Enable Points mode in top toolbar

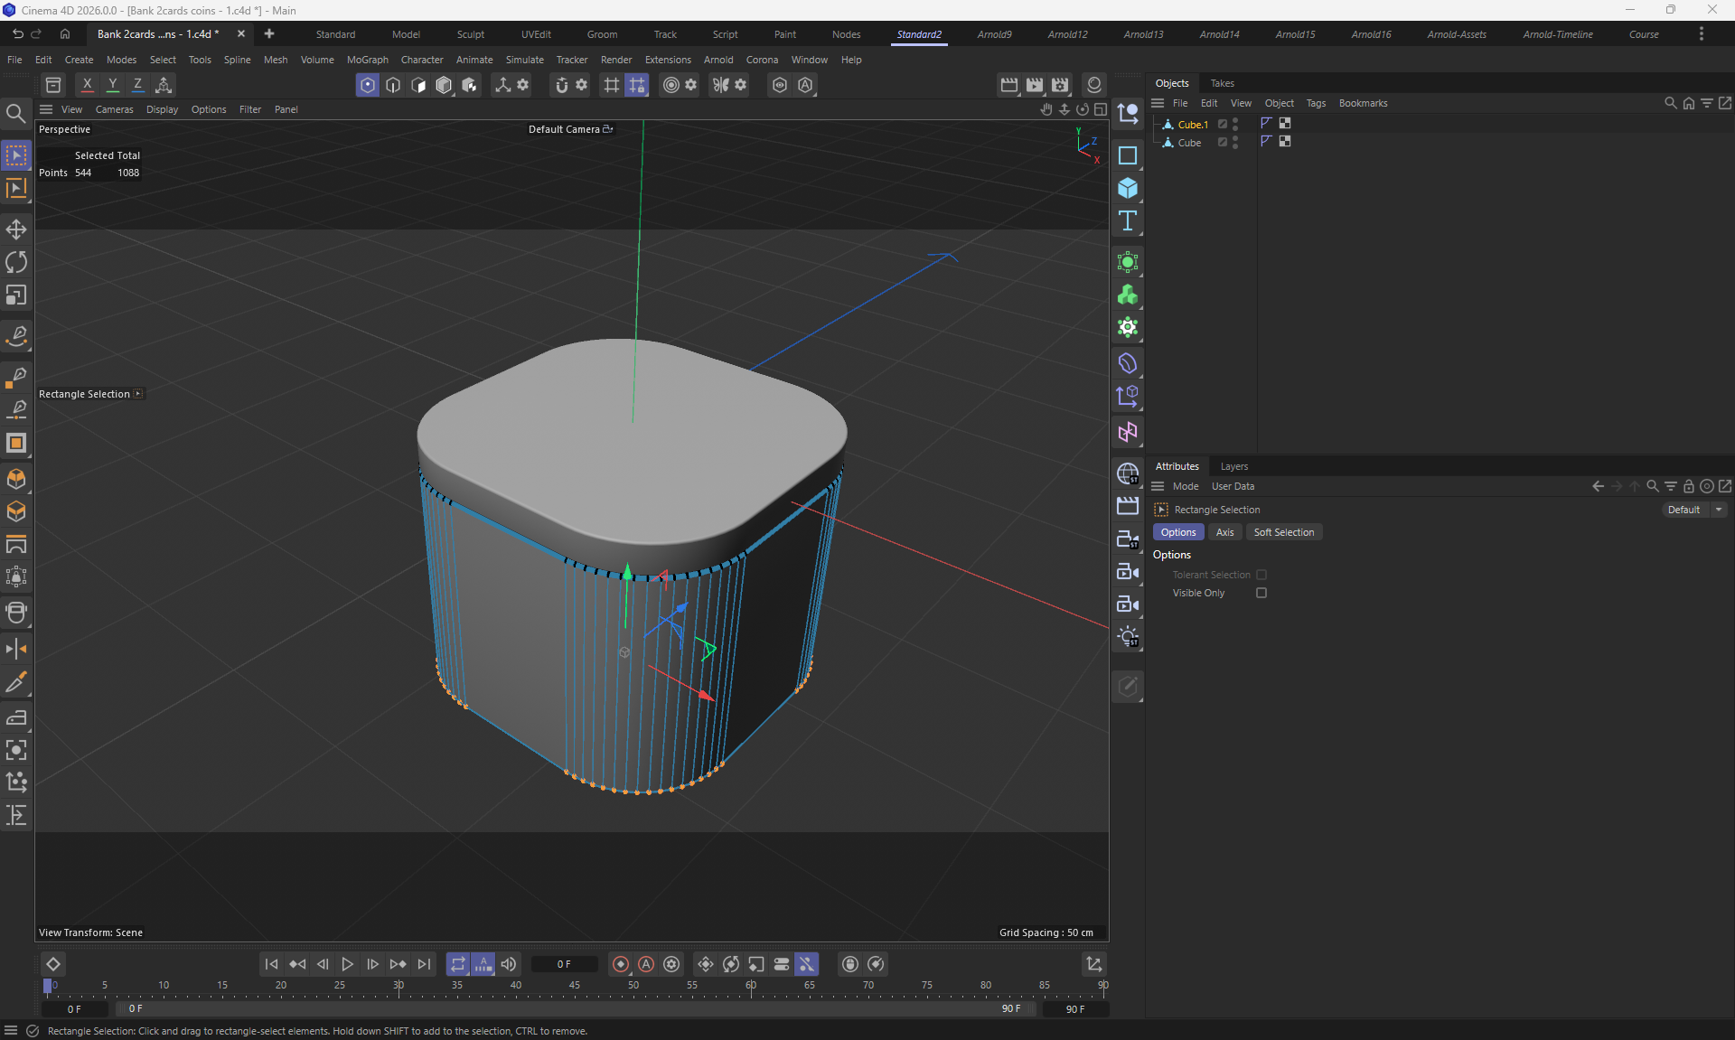(x=367, y=85)
